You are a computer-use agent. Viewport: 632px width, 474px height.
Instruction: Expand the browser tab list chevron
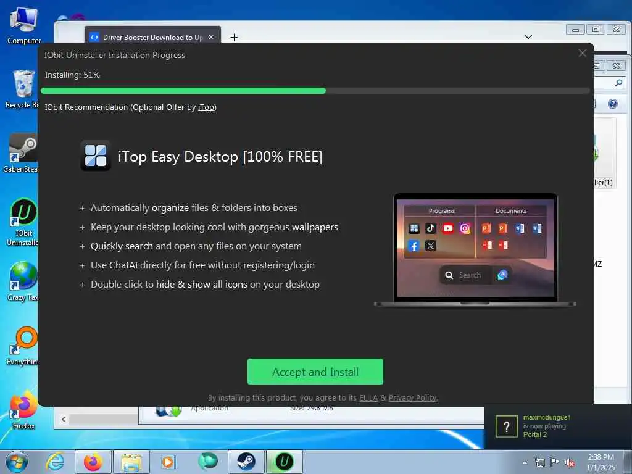528,37
